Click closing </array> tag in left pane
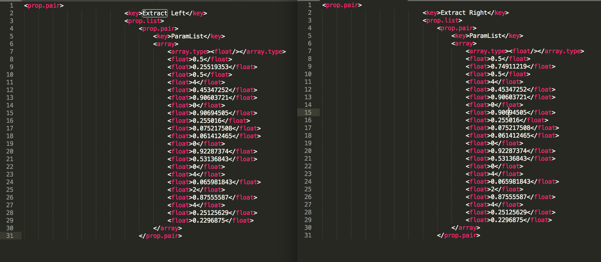Screen dimensions: 601x262 coord(168,228)
